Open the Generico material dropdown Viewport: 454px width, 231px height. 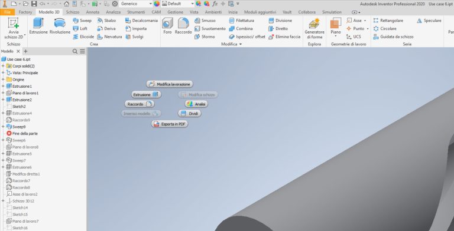point(136,4)
